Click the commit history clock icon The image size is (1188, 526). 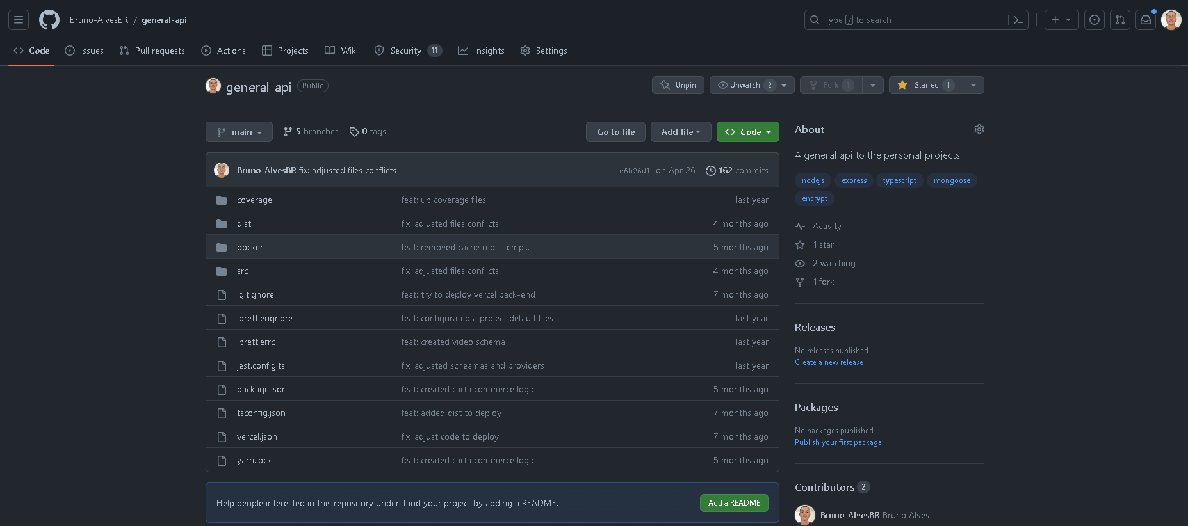click(710, 171)
